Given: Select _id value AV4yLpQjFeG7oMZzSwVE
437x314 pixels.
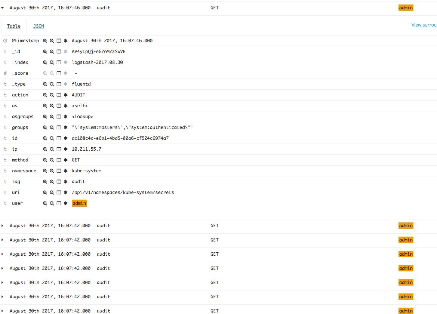Looking at the screenshot, I should (x=98, y=52).
